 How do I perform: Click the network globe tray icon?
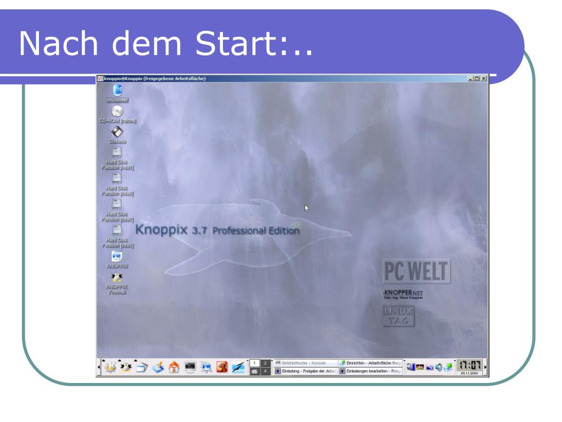pos(448,368)
